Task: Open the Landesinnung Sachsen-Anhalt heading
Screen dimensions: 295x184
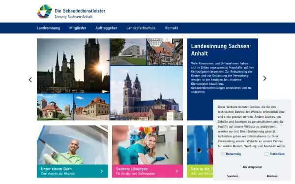Action: pos(221,50)
